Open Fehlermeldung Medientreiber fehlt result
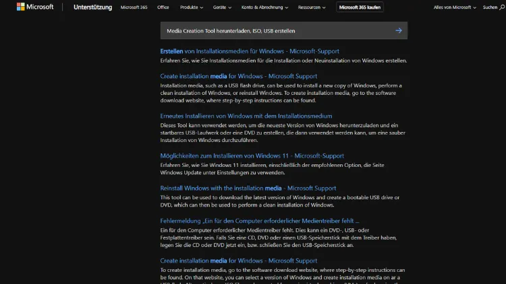 point(260,221)
